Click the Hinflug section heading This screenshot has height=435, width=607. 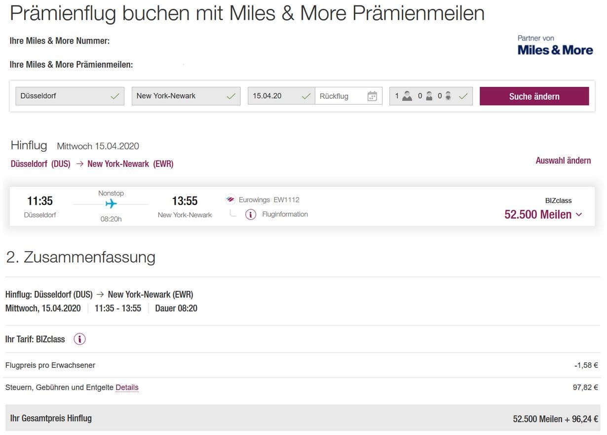(29, 145)
